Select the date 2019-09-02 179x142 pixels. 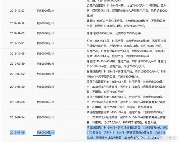(17, 74)
